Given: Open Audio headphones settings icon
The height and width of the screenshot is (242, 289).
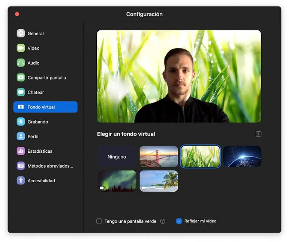Looking at the screenshot, I should coord(21,63).
